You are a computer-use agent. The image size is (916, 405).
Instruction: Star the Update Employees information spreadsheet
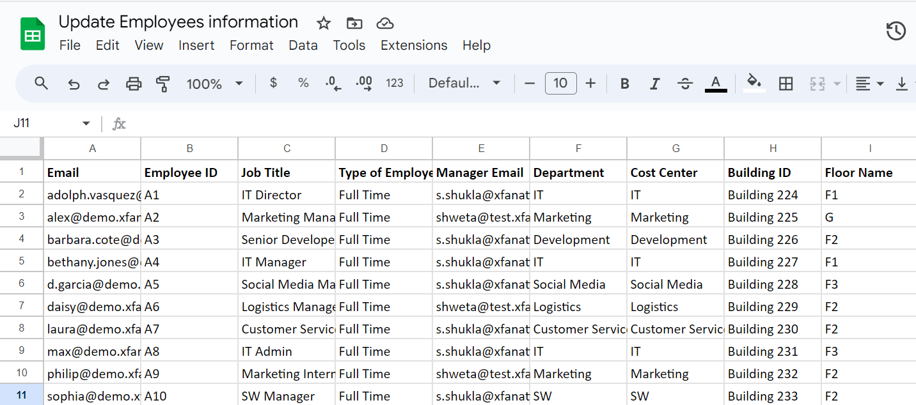[323, 23]
